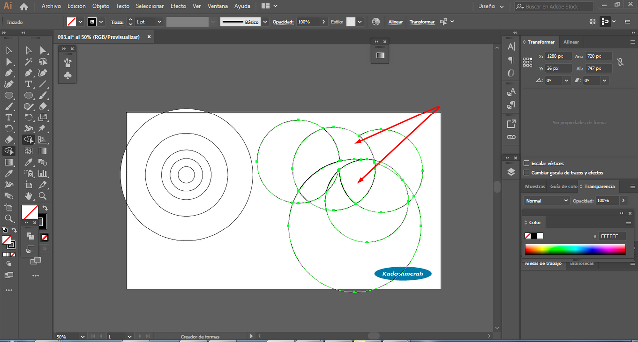Screen dimensions: 638x342
Task: Click the reference point locator in Transformar
Action: [528, 62]
